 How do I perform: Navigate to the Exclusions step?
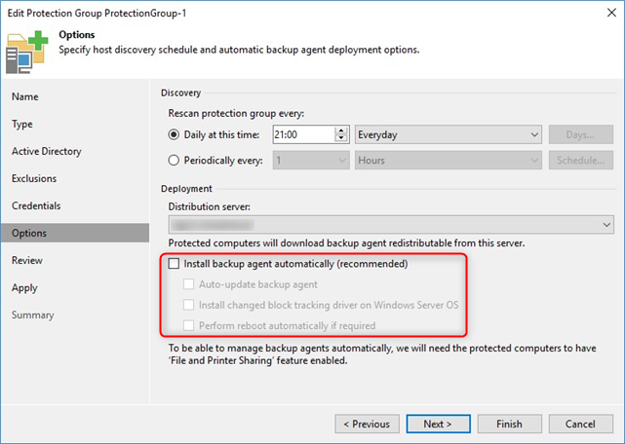(x=34, y=179)
